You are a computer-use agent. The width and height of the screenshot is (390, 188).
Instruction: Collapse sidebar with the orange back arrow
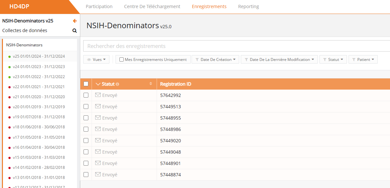click(75, 21)
